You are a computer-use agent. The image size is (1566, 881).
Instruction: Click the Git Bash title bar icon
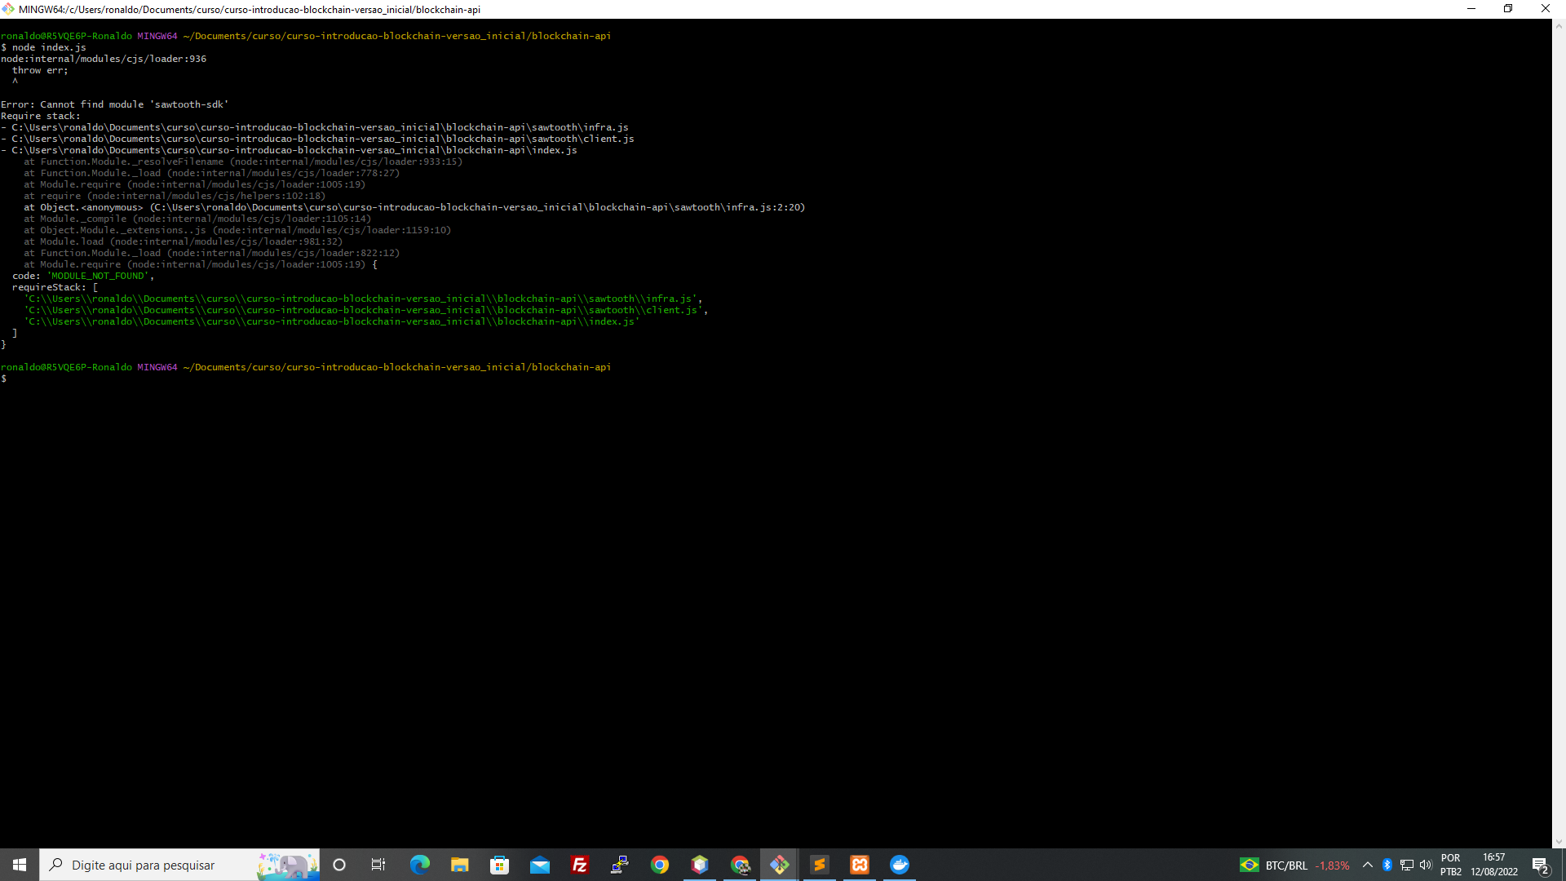pyautogui.click(x=8, y=9)
